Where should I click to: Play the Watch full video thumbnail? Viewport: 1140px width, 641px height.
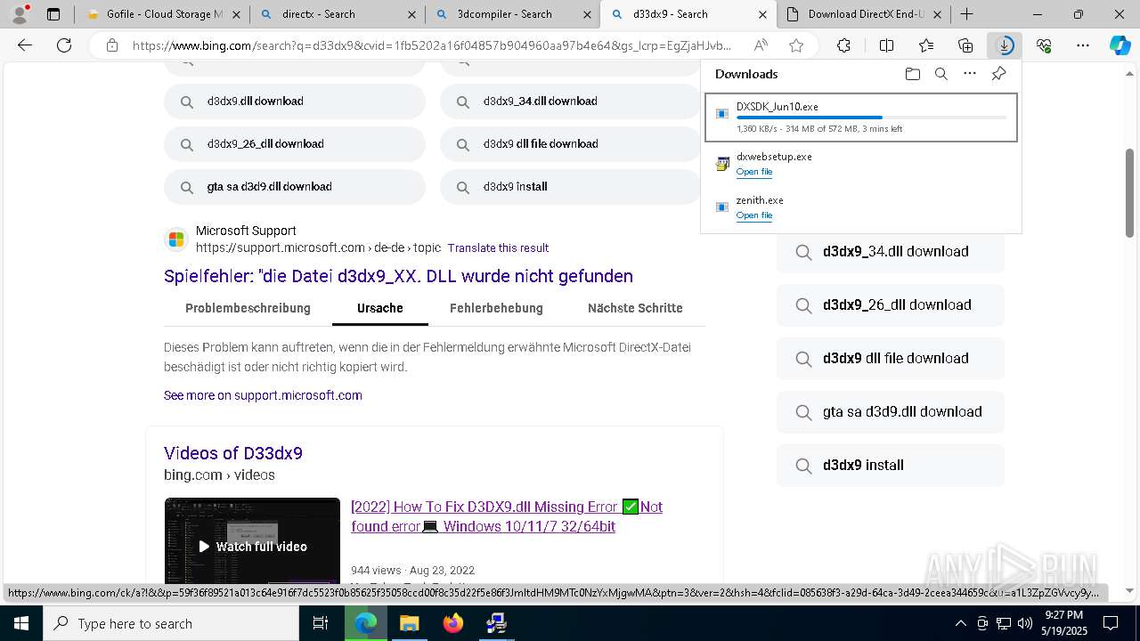pyautogui.click(x=252, y=540)
